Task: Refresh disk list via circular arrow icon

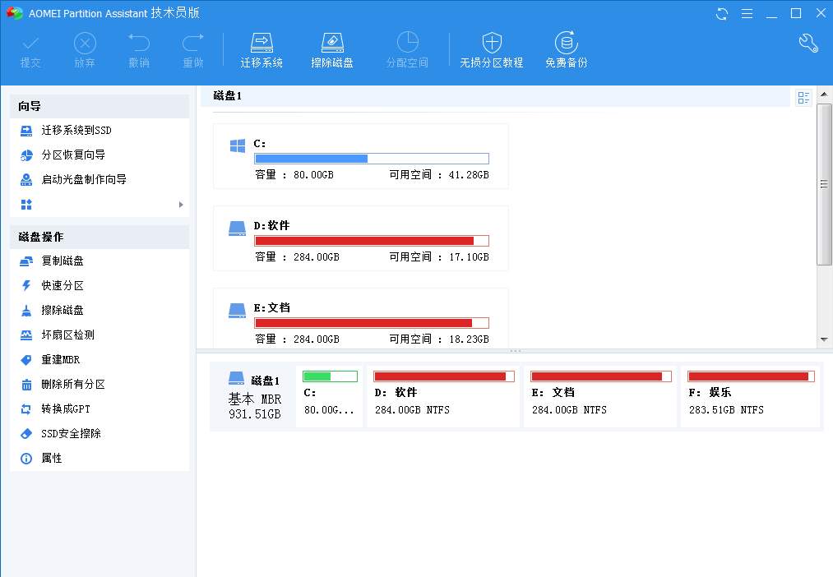Action: (721, 13)
